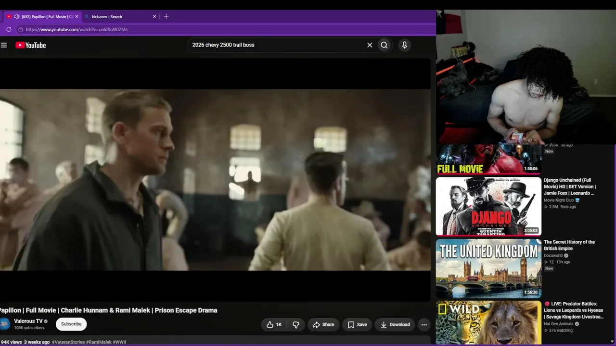Open the Django Unchained (Full Movie) title link
The image size is (616, 346).
pos(570,187)
